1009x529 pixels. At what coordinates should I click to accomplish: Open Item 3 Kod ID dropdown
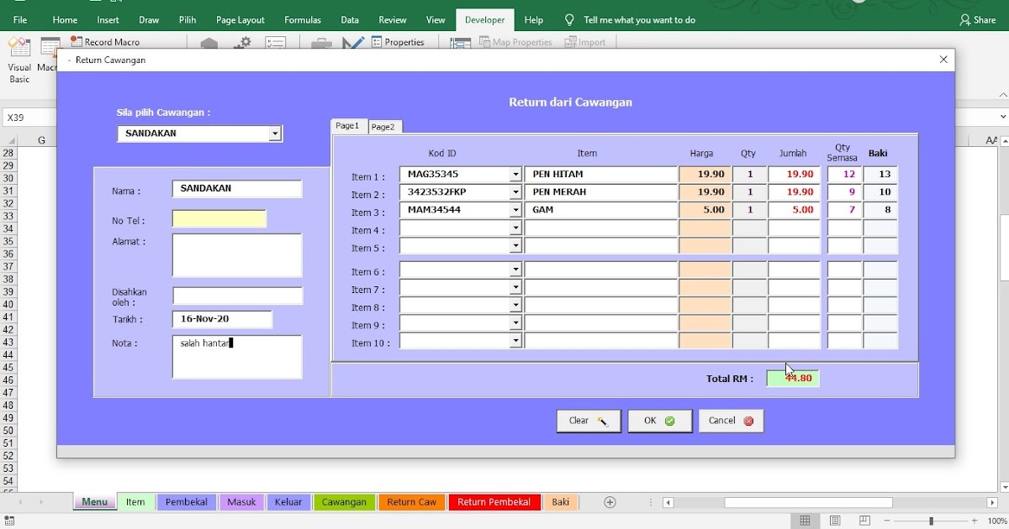515,210
